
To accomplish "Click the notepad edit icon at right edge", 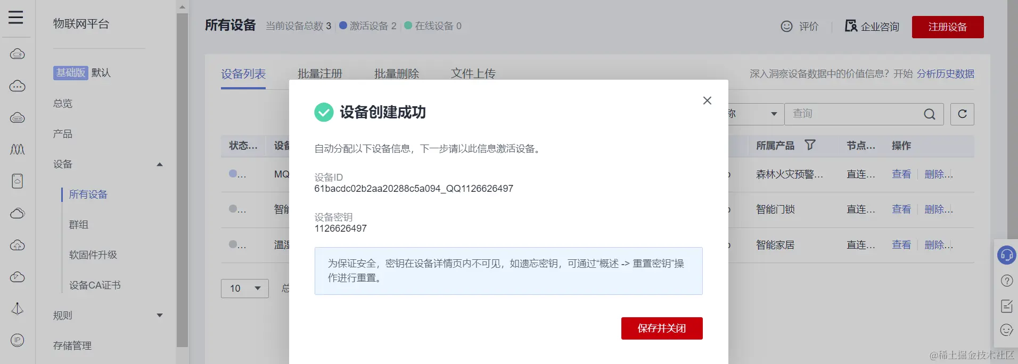I will pyautogui.click(x=1006, y=306).
